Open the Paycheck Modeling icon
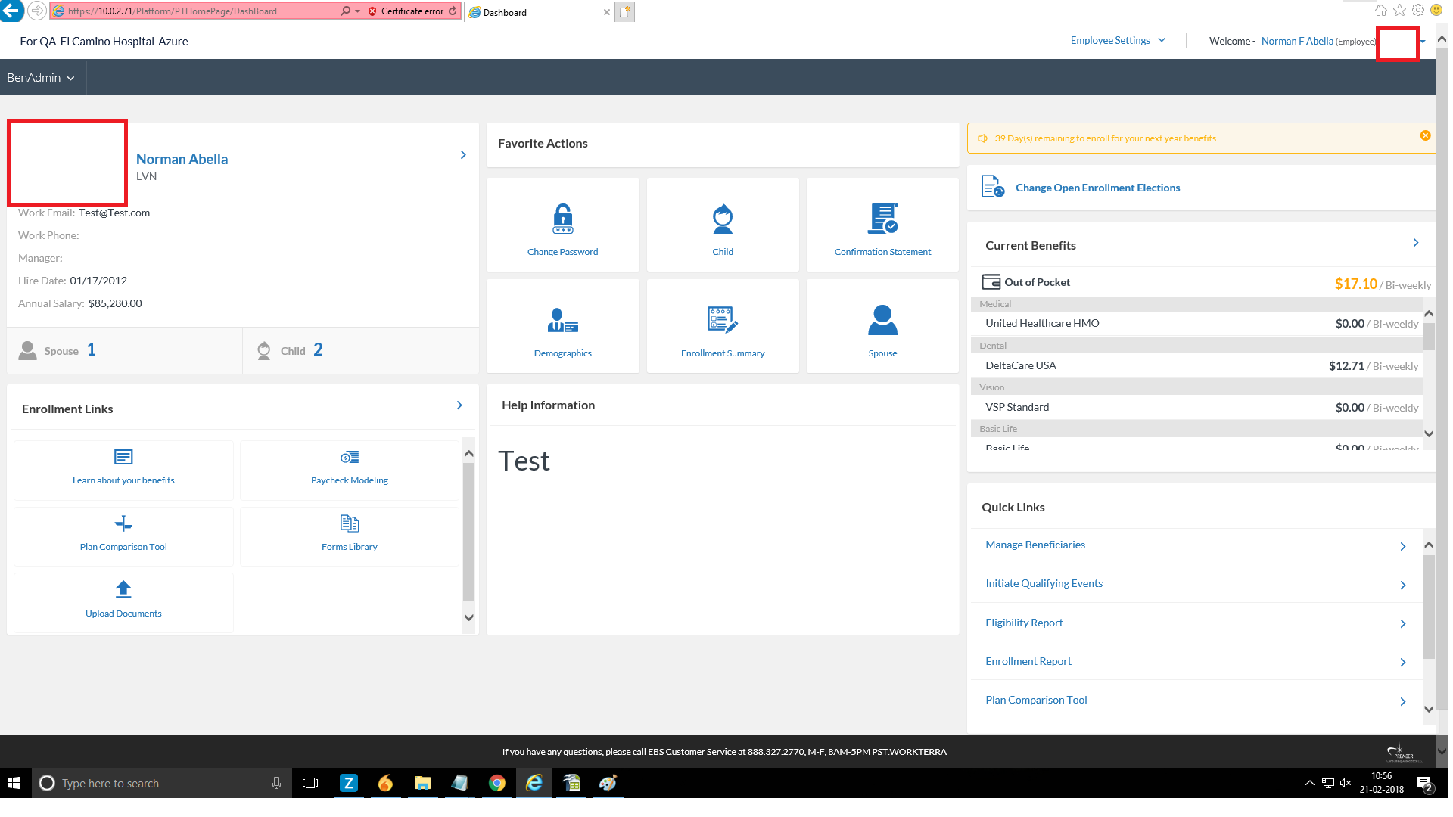 point(349,457)
